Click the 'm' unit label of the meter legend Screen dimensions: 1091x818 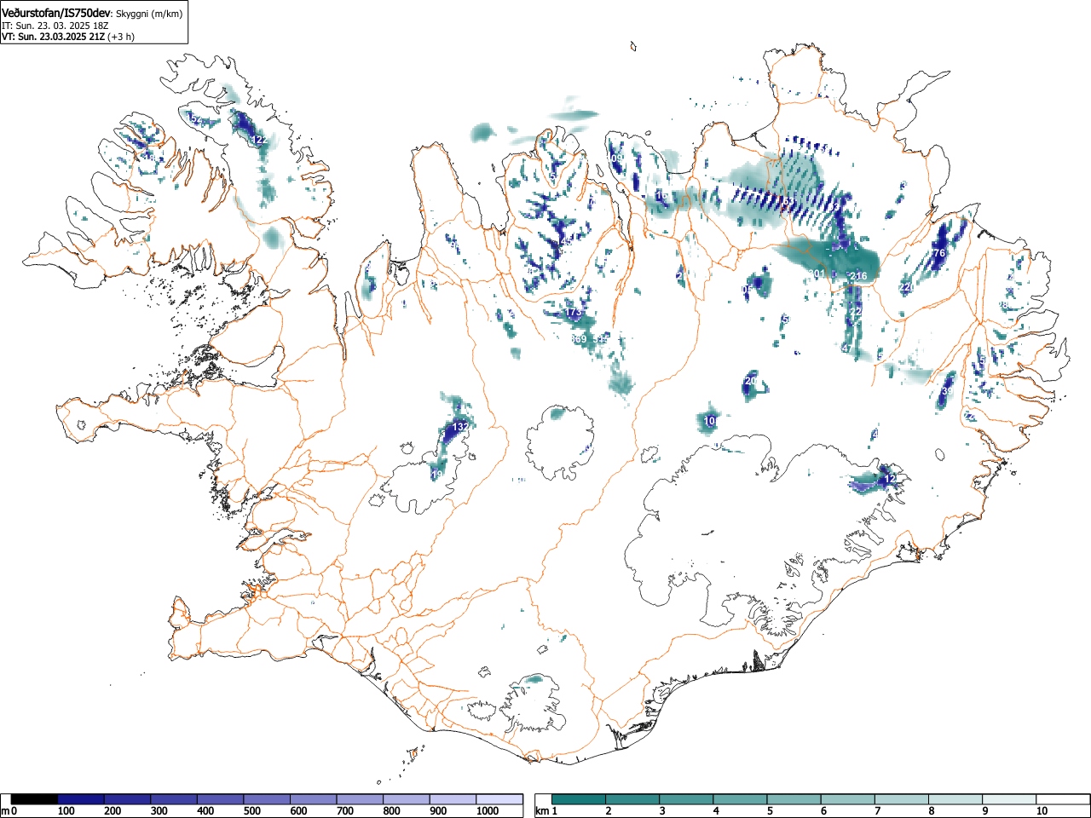[x=6, y=811]
